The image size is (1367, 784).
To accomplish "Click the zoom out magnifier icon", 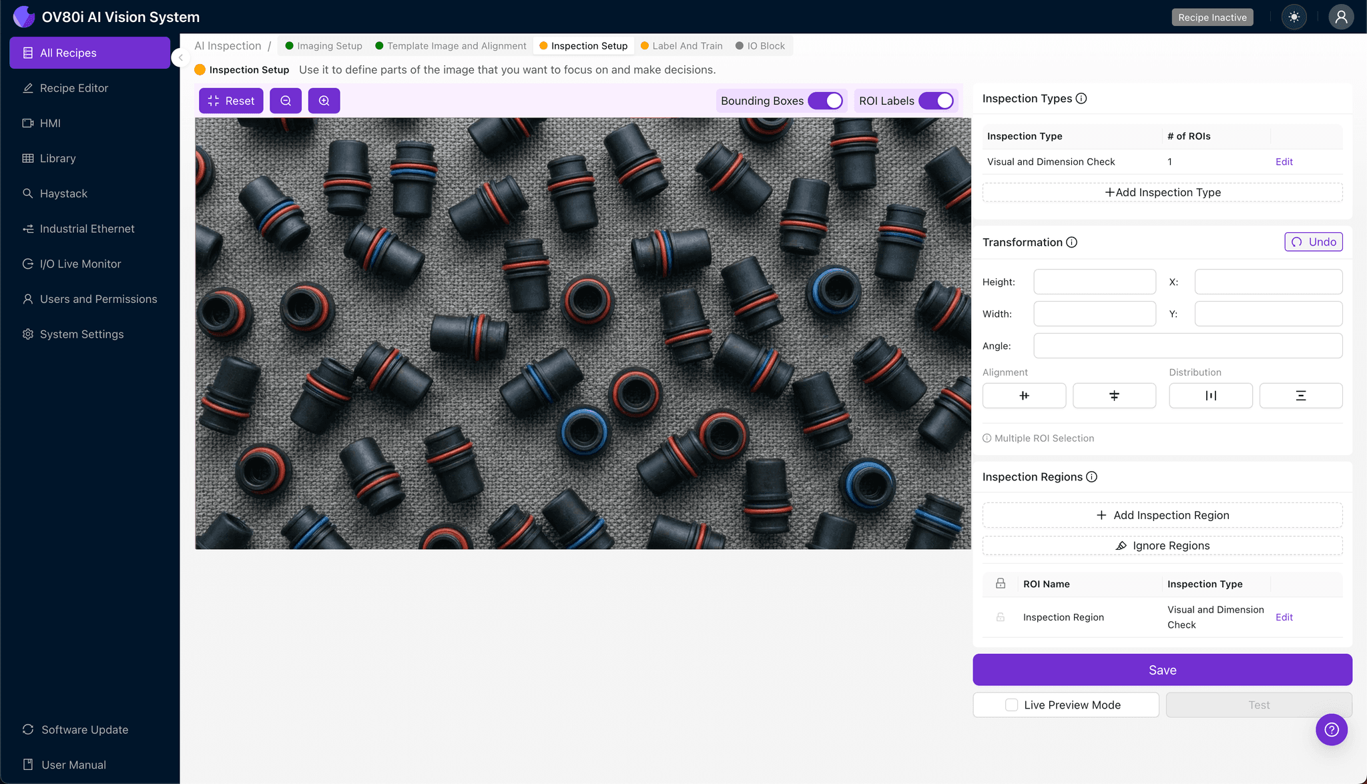I will coord(286,101).
